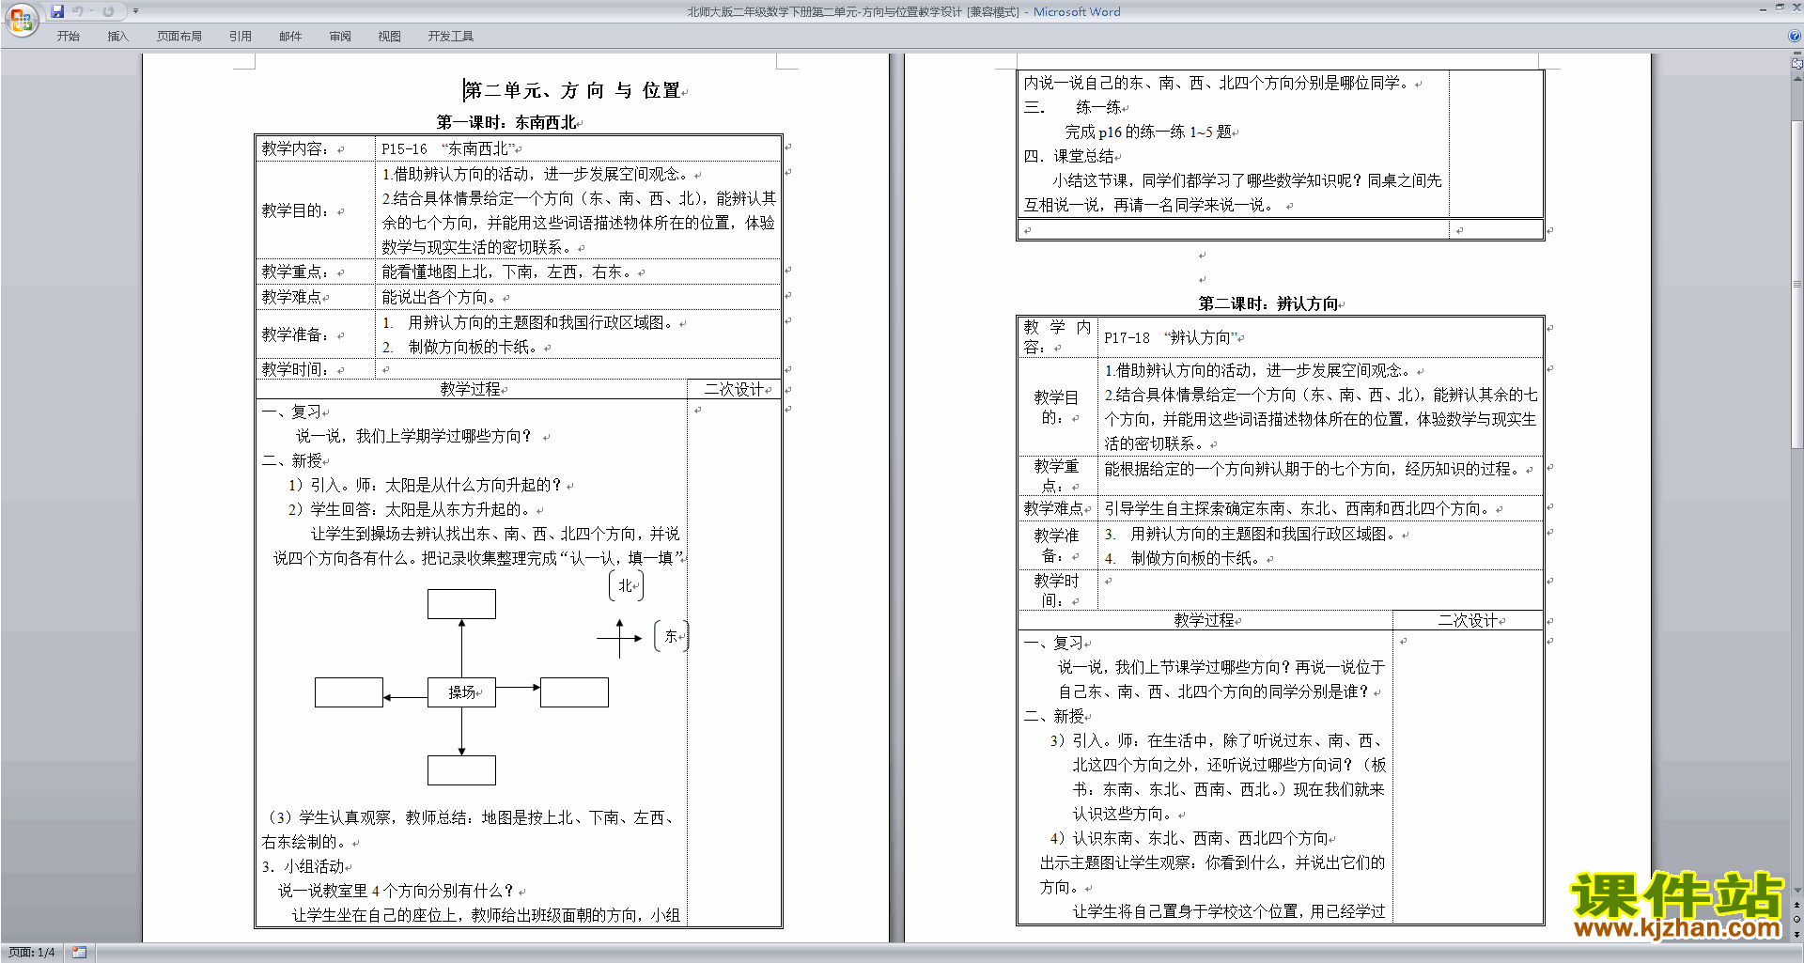Screen dimensions: 1804x963
Task: Click the 教学难点 label in second table
Action: [1053, 508]
